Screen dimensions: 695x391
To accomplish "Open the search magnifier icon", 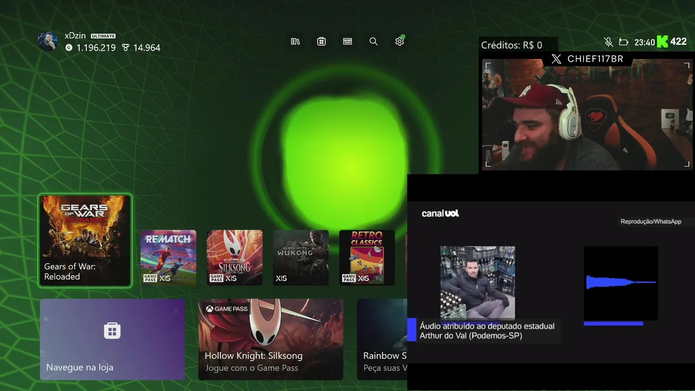I will pyautogui.click(x=374, y=41).
